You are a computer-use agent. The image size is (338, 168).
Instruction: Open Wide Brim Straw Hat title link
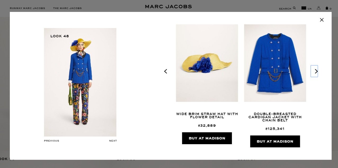[x=207, y=115]
